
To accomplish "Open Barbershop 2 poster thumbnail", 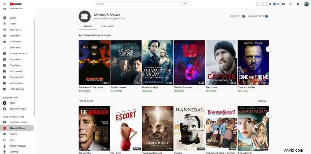I will click(x=221, y=128).
